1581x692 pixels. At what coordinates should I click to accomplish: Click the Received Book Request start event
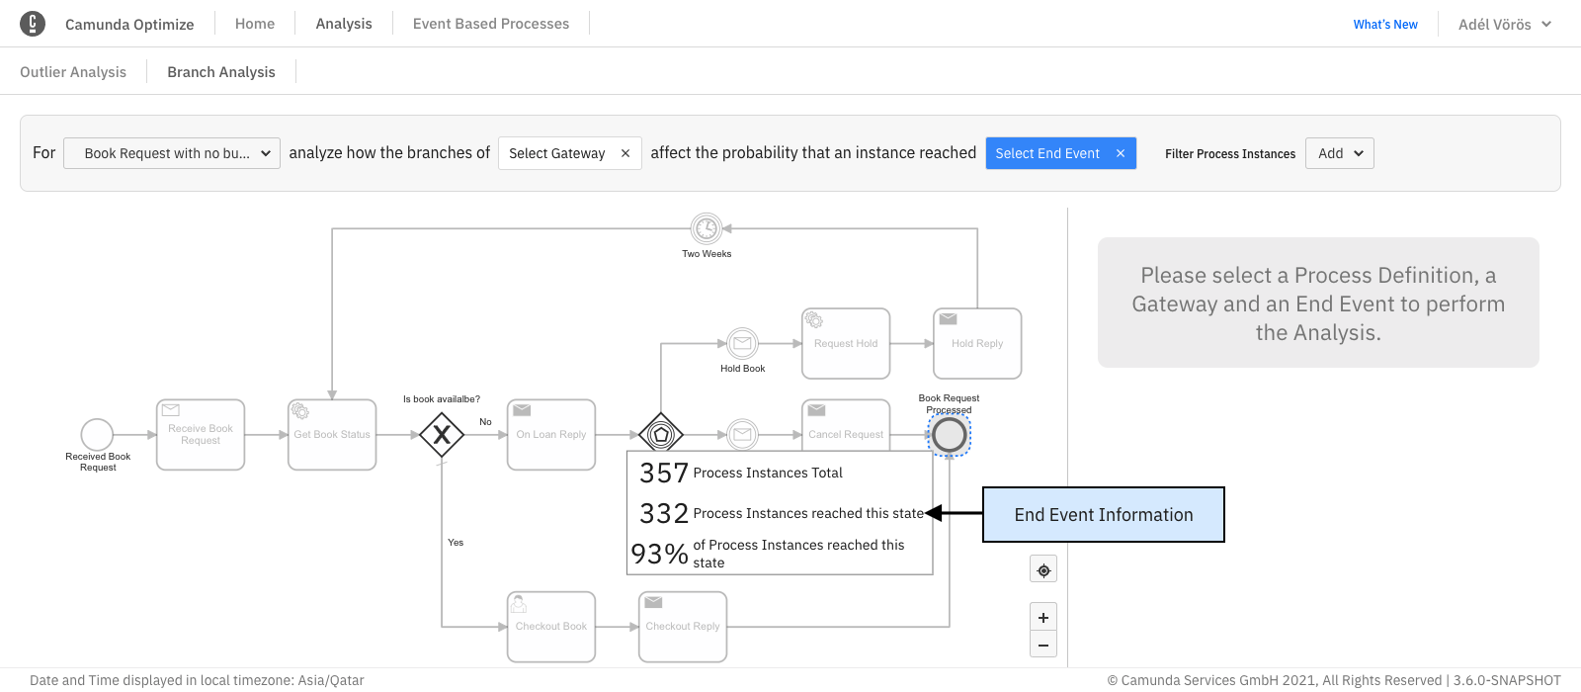click(97, 434)
